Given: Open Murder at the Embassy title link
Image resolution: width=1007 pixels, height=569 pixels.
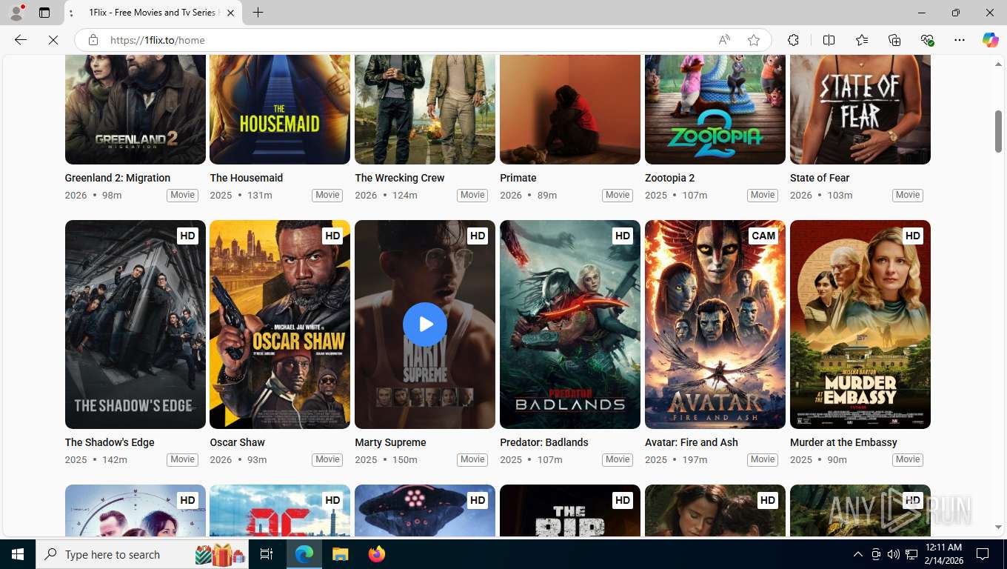Looking at the screenshot, I should click(x=843, y=442).
